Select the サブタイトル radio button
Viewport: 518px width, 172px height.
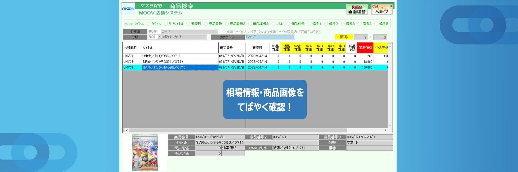pyautogui.click(x=166, y=24)
